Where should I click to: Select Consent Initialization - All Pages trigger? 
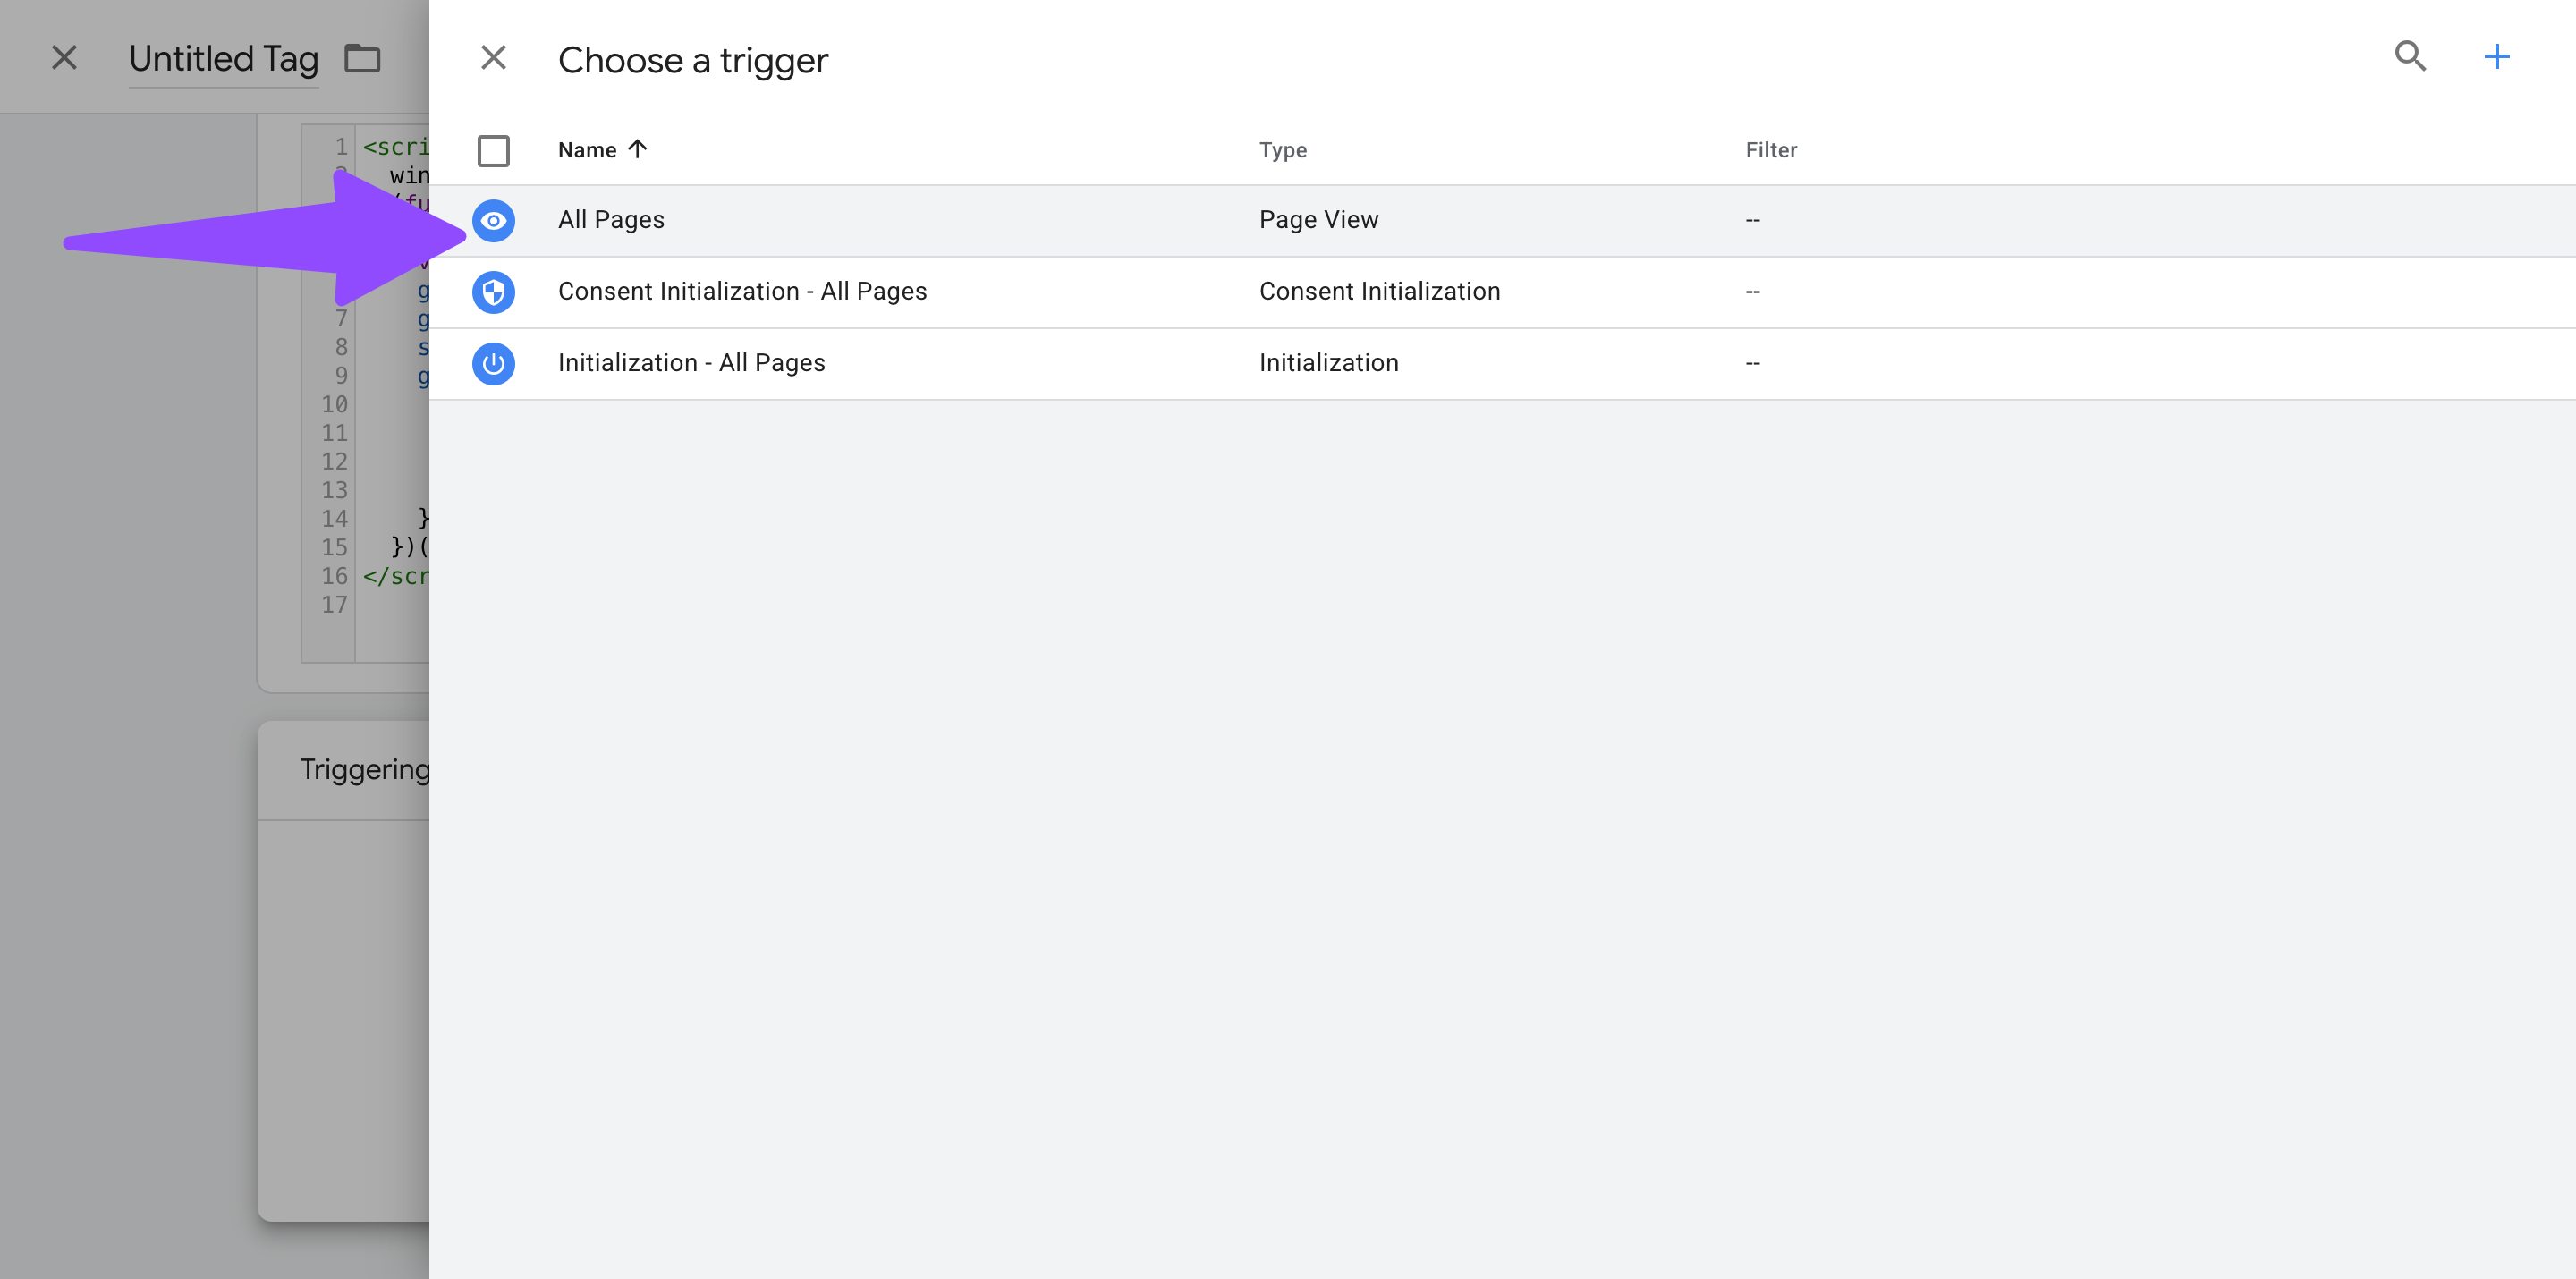742,291
